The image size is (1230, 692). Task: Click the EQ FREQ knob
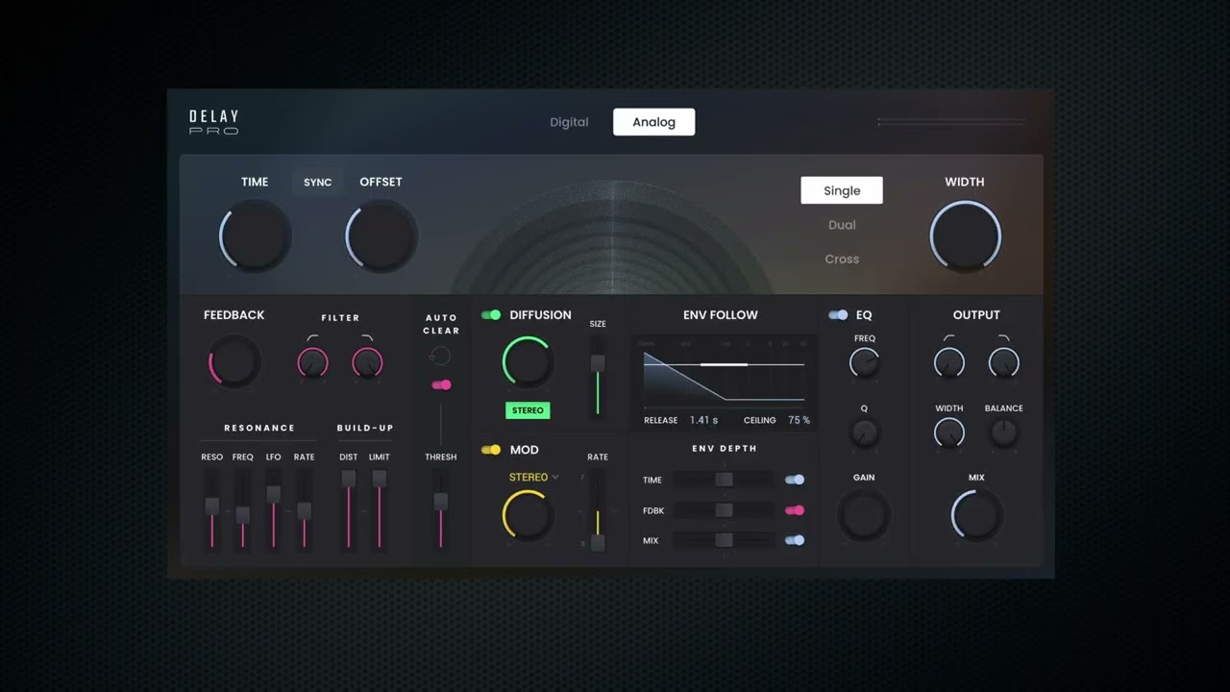click(864, 362)
